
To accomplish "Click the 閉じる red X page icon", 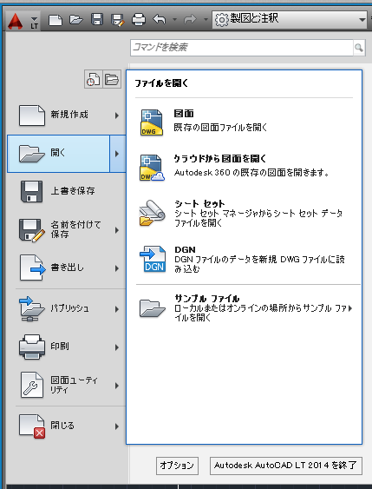I will pyautogui.click(x=32, y=426).
